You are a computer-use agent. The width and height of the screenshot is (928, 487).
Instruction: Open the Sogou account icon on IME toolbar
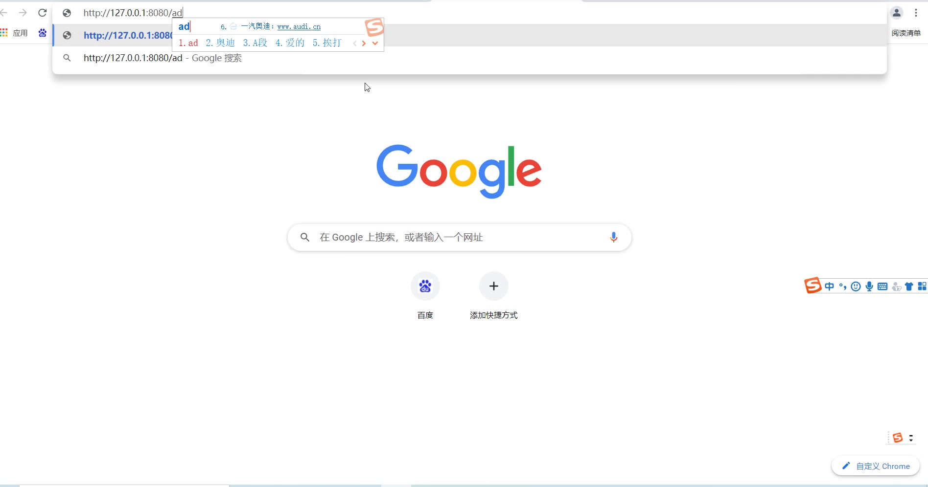[x=896, y=287]
